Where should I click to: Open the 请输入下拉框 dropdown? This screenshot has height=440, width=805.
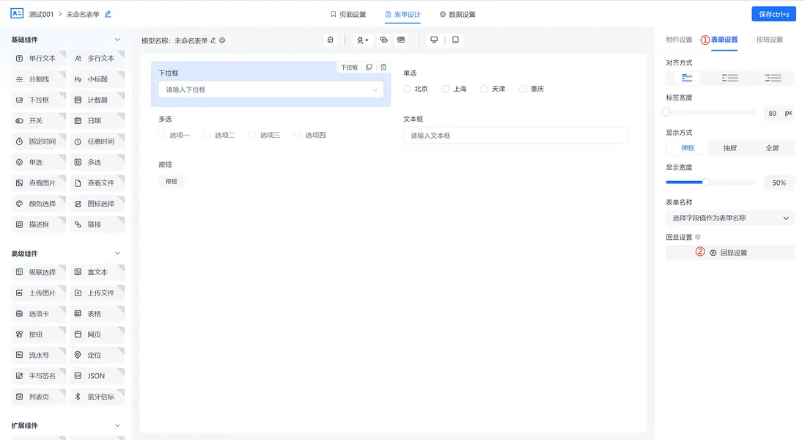tap(271, 90)
